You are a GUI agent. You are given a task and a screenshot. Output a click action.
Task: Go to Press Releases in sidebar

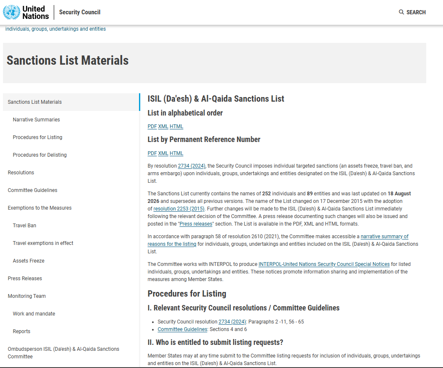click(x=25, y=279)
